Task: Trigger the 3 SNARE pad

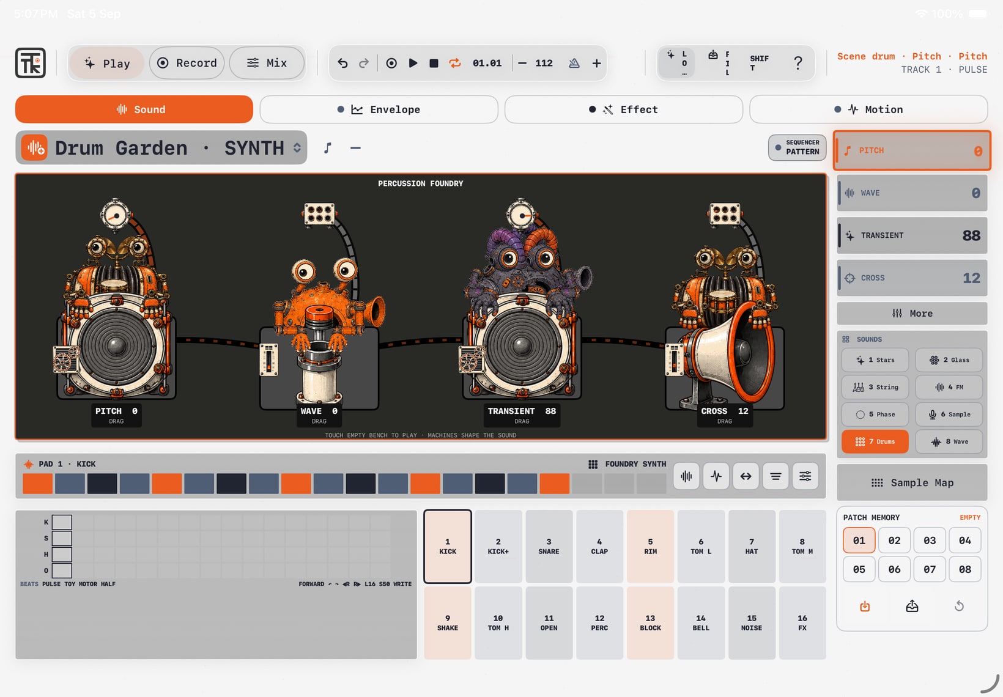Action: pos(549,547)
